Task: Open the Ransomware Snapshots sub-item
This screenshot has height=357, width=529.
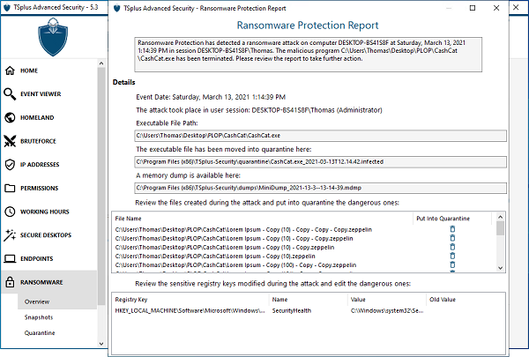Action: [39, 317]
